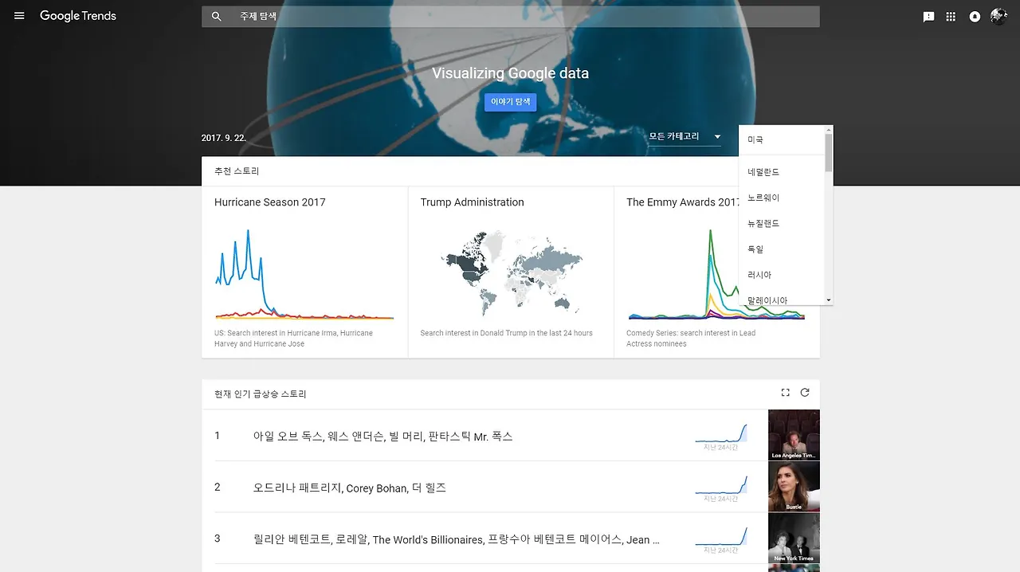This screenshot has width=1020, height=572.
Task: Click the Google Trends logo
Action: [78, 16]
